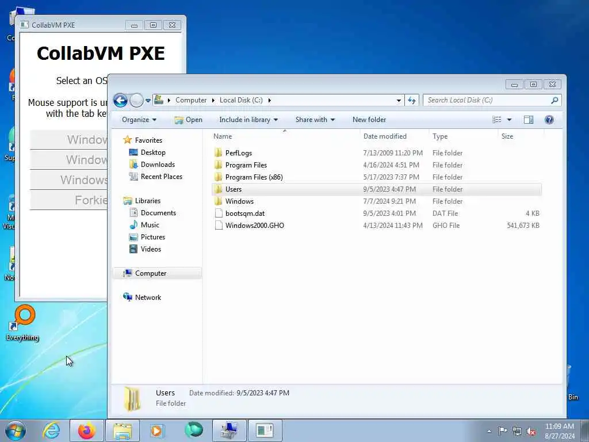This screenshot has width=589, height=442.
Task: Click the green globe taskbar icon
Action: pyautogui.click(x=194, y=430)
